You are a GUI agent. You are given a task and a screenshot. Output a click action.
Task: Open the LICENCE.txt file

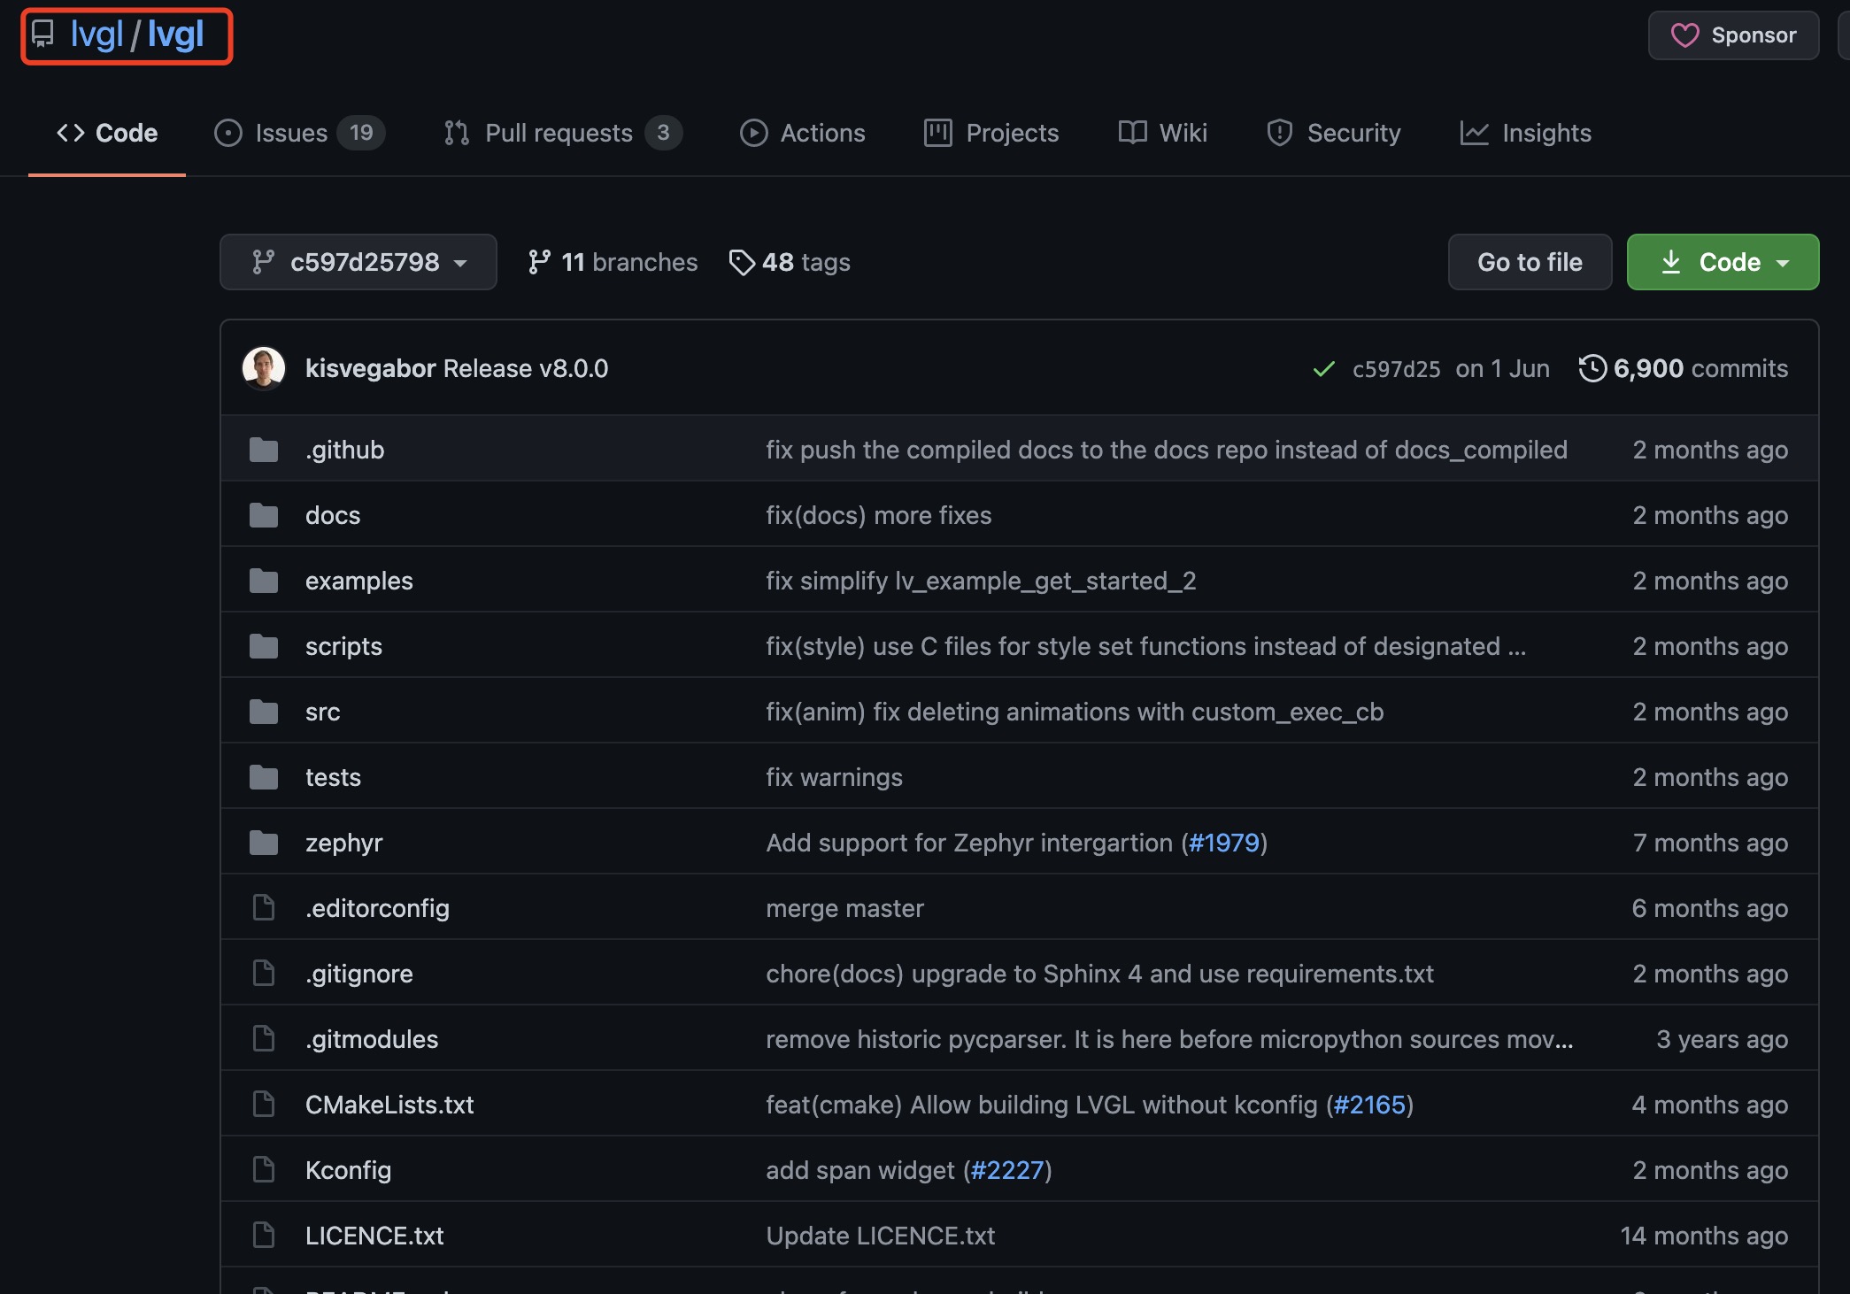pyautogui.click(x=374, y=1236)
